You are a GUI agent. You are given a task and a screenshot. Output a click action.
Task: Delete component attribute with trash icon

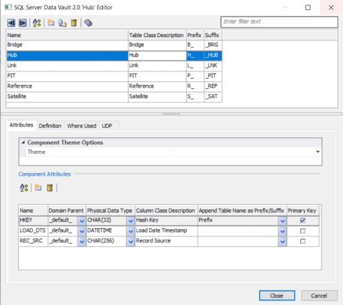pos(50,188)
